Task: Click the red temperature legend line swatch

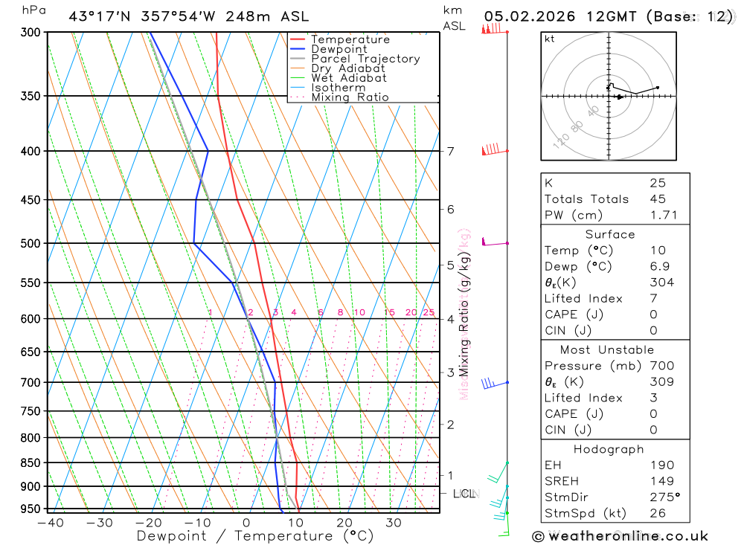Action: (x=298, y=39)
